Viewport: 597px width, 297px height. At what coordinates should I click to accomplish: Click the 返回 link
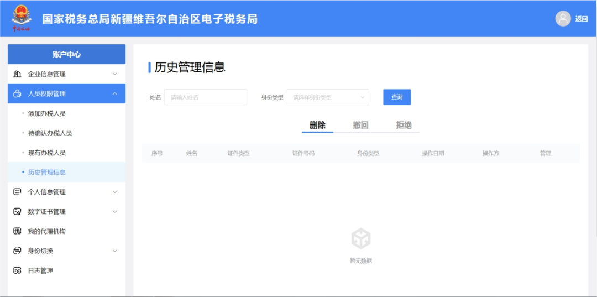(581, 19)
